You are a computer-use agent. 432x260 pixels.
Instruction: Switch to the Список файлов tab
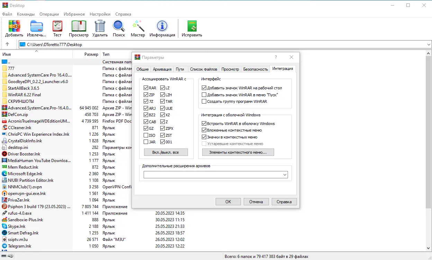click(204, 69)
